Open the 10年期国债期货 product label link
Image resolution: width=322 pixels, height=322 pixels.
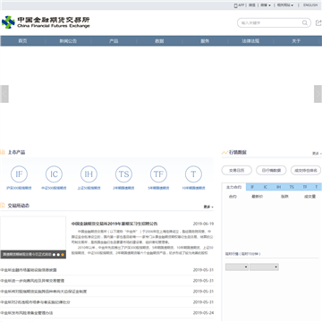(x=193, y=188)
